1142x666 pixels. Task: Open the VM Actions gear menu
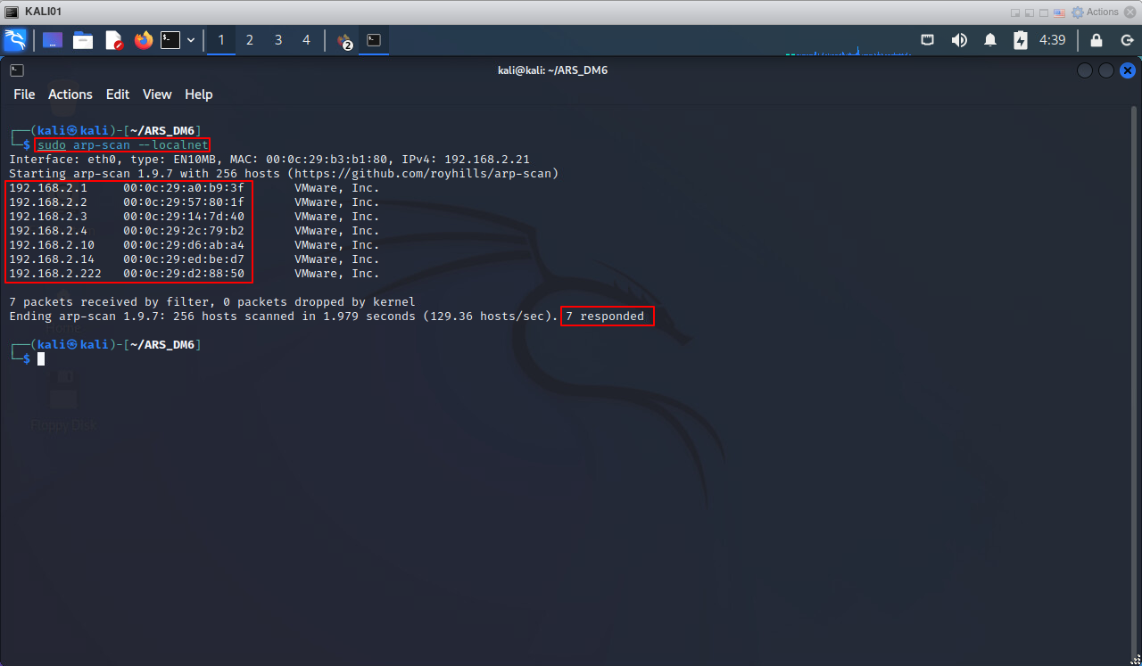(x=1095, y=12)
